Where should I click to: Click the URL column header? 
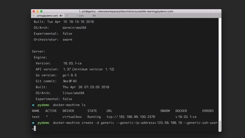(109, 111)
